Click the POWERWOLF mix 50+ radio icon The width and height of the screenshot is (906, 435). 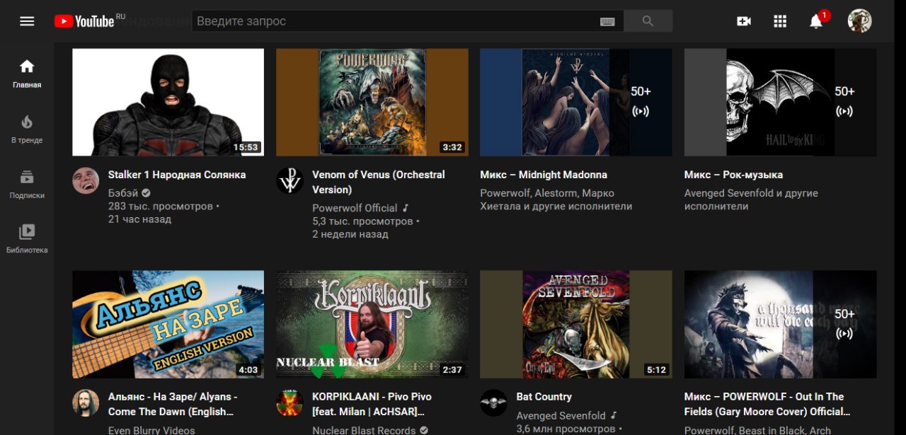pos(844,333)
